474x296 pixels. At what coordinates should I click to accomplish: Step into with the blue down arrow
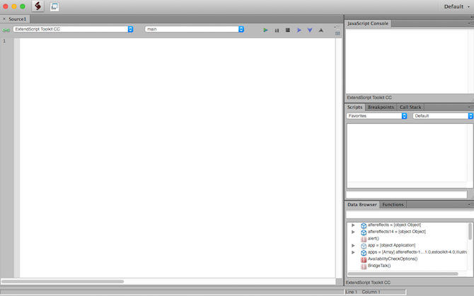(310, 30)
